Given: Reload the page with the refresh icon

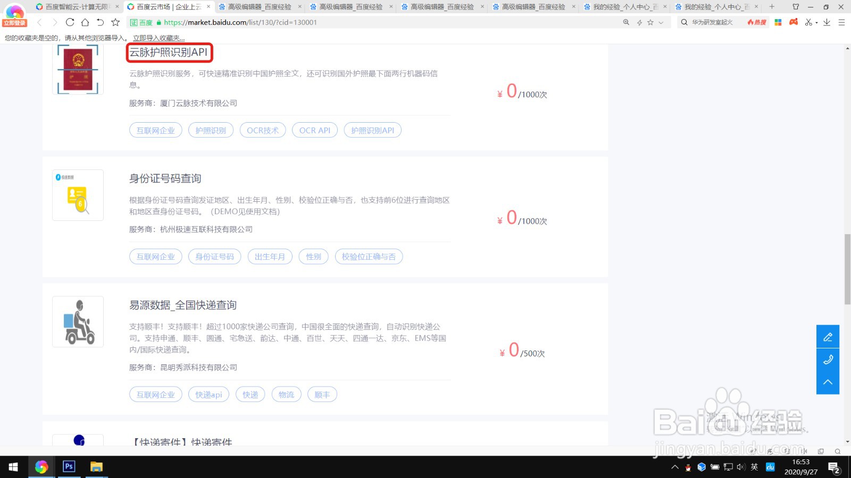Looking at the screenshot, I should (x=70, y=22).
